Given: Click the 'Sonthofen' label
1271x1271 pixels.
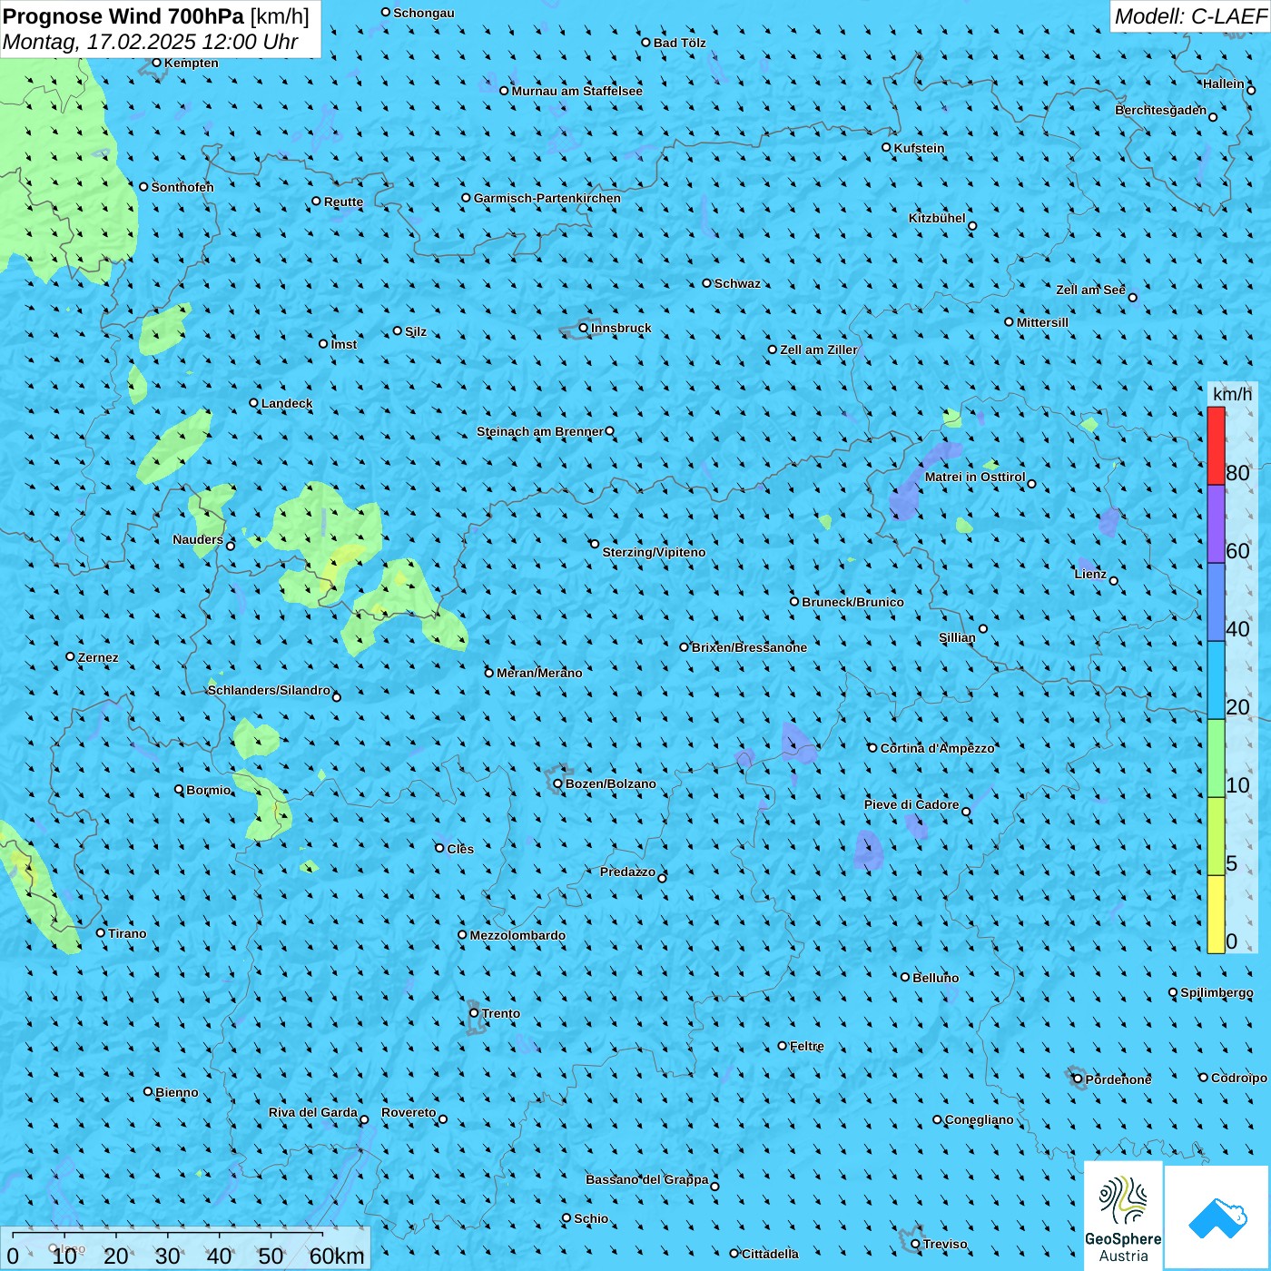Looking at the screenshot, I should [182, 187].
